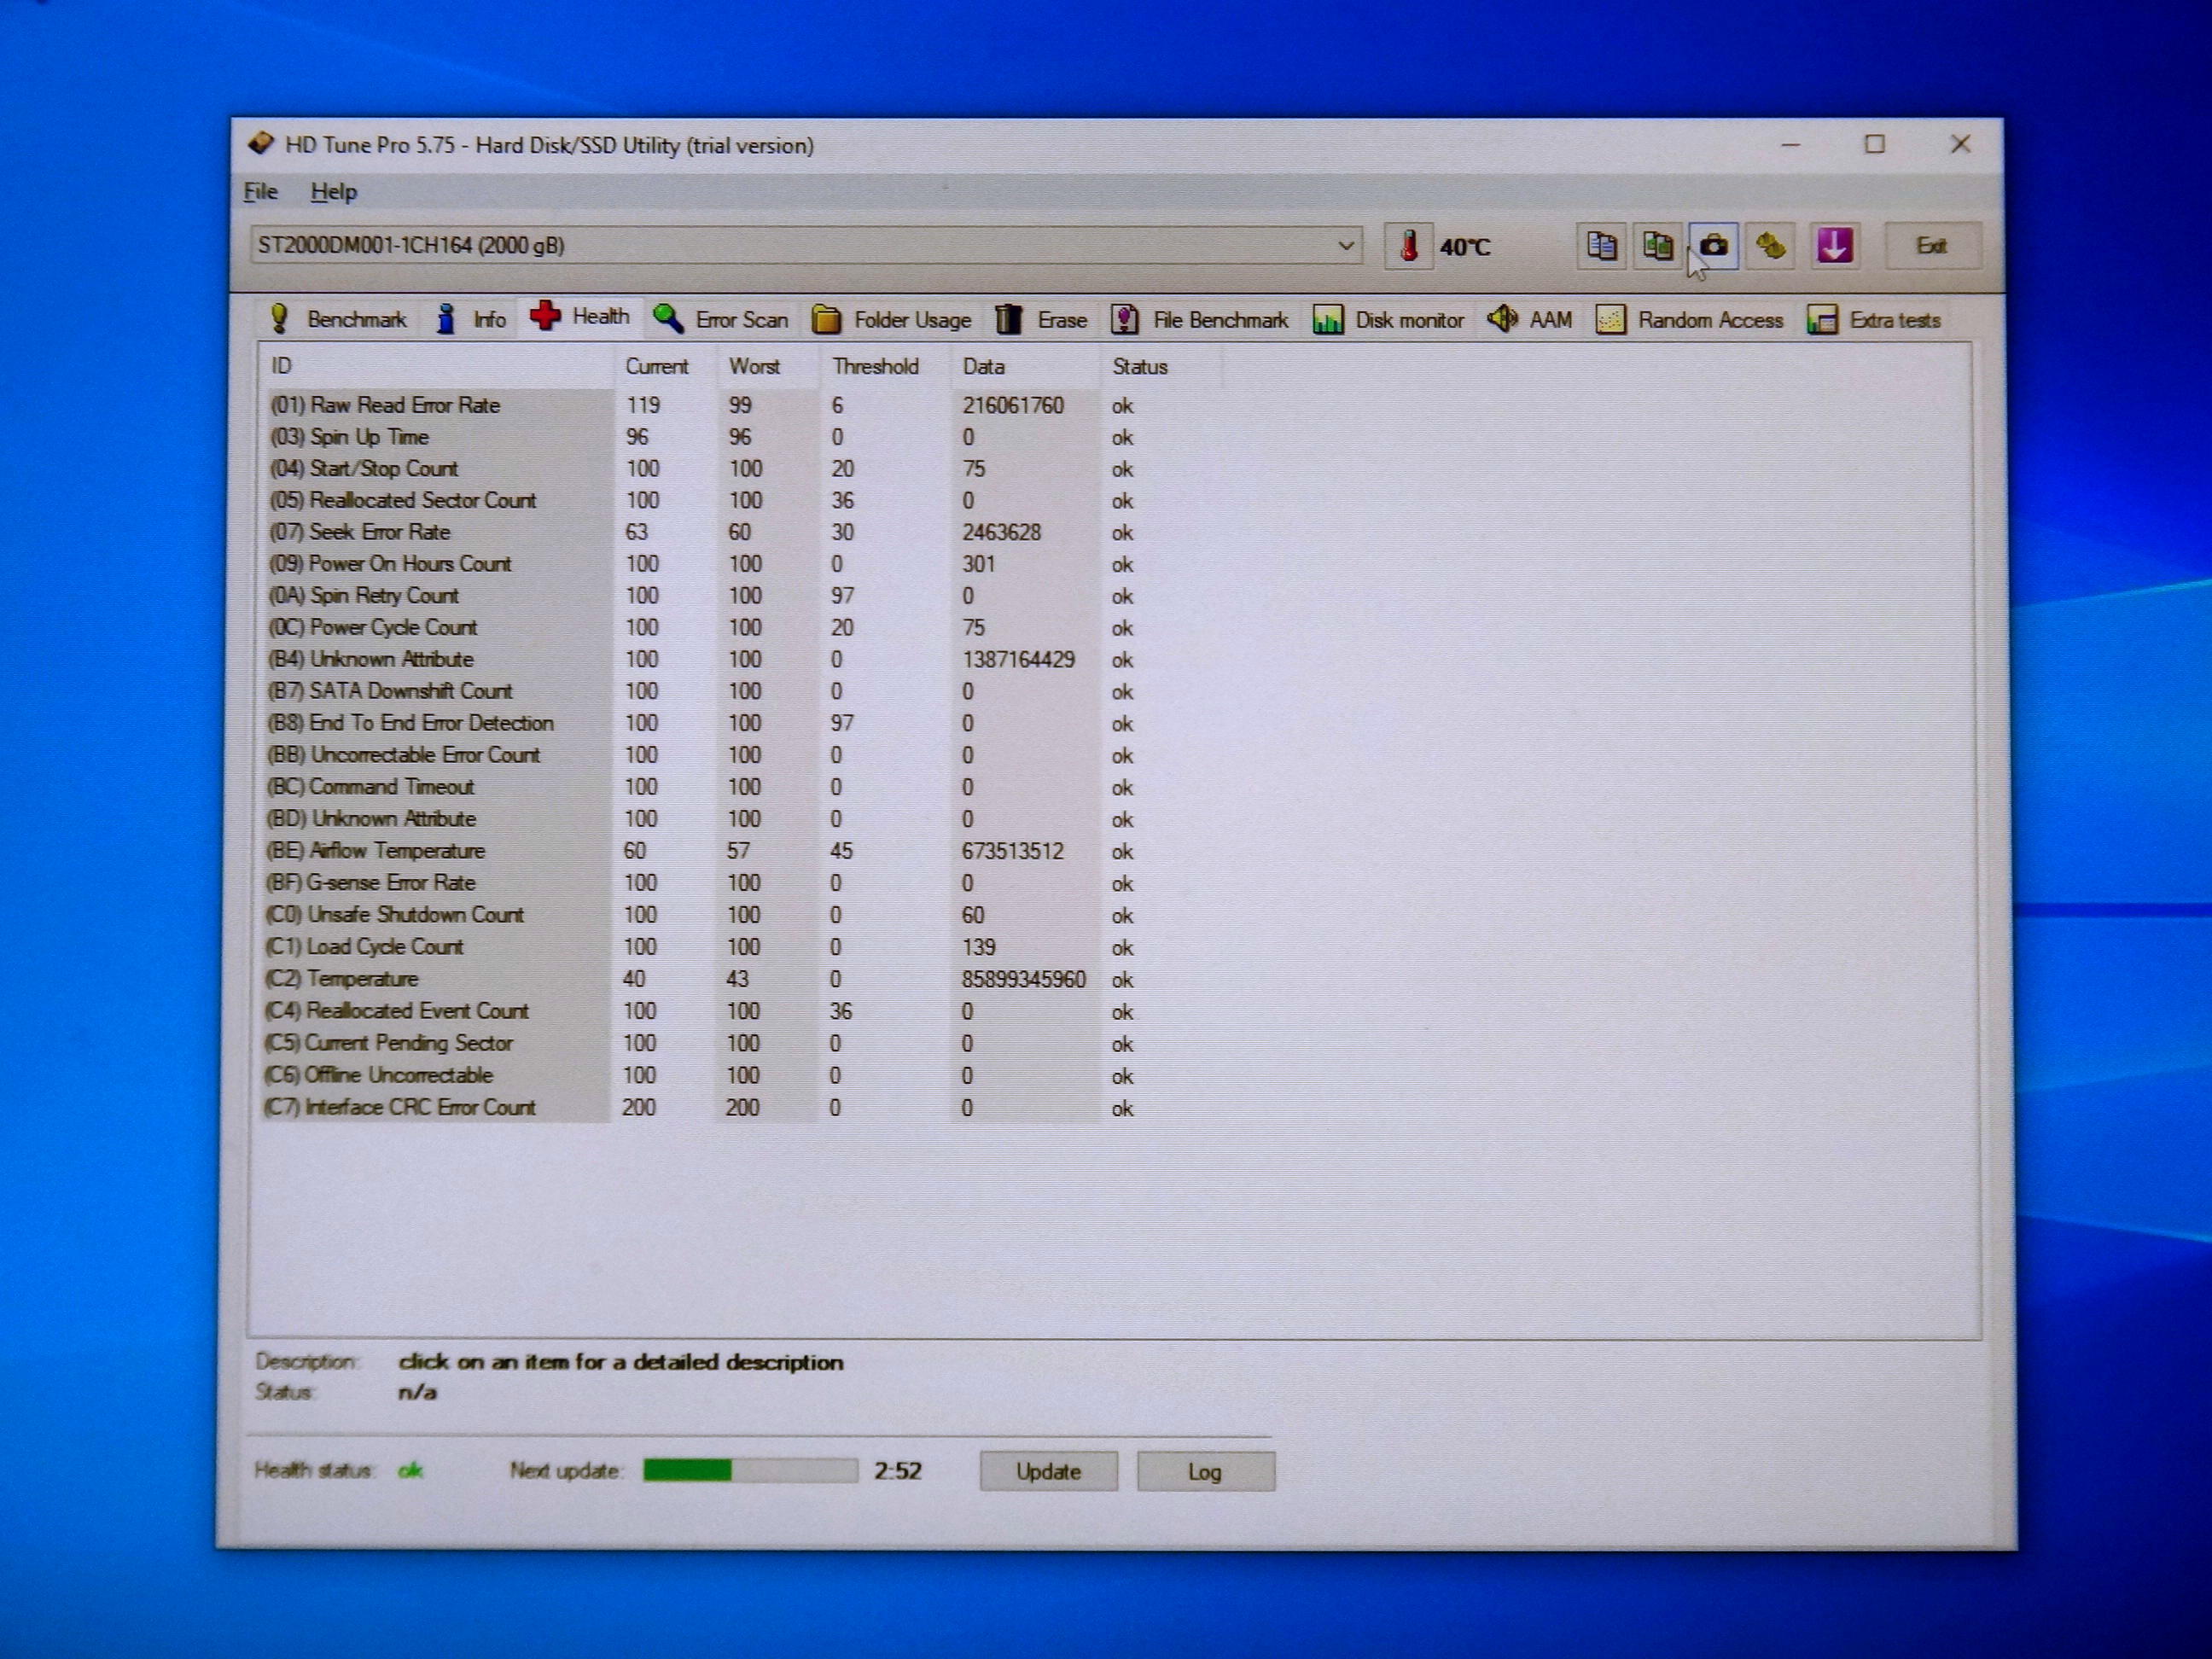Image resolution: width=2212 pixels, height=1659 pixels.
Task: Open the Benchmark tab
Action: 338,319
